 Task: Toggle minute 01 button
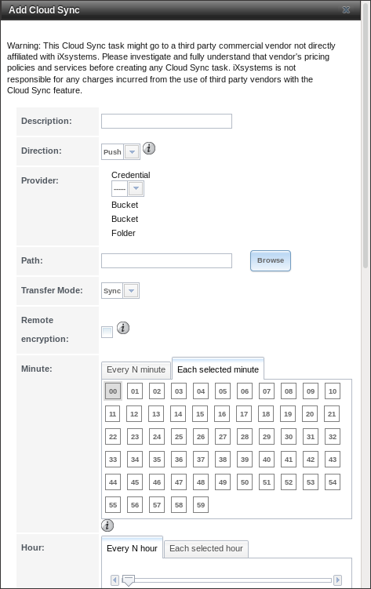tap(135, 391)
